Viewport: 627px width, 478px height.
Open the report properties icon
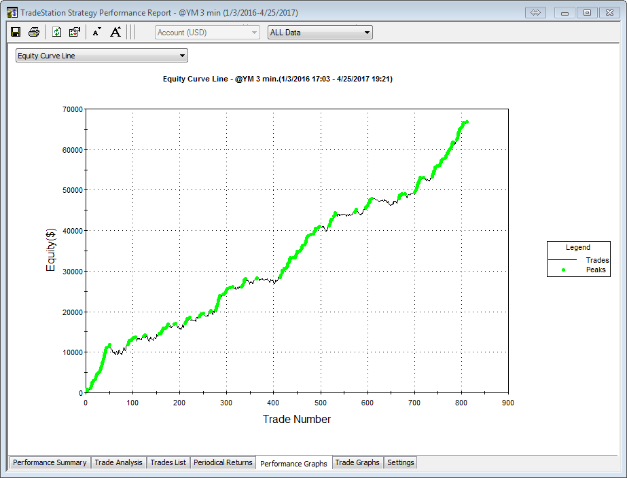[75, 32]
